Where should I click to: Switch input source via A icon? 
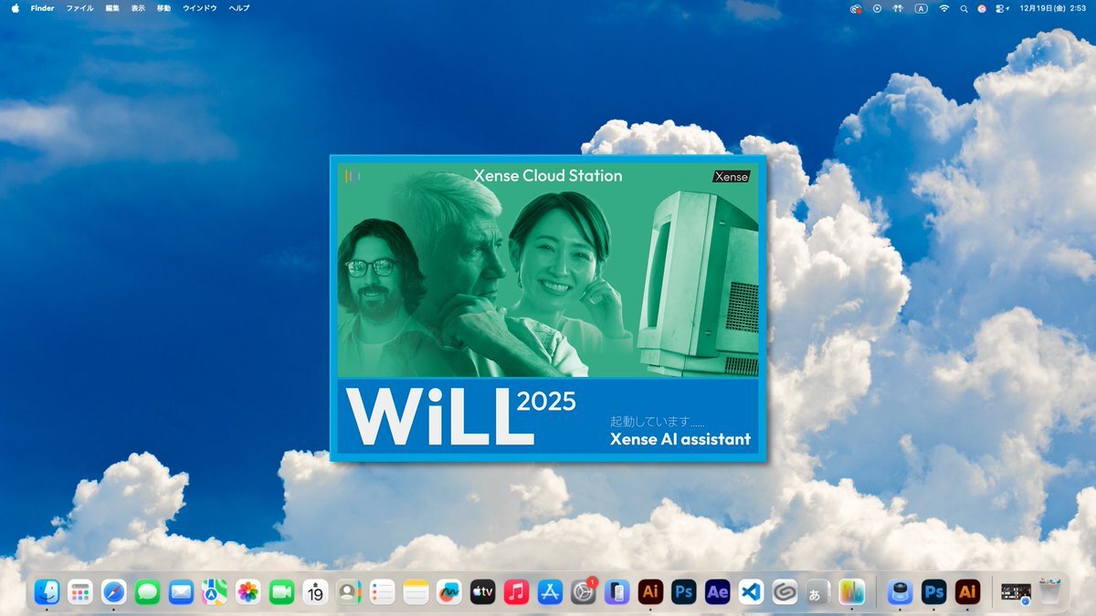point(921,8)
